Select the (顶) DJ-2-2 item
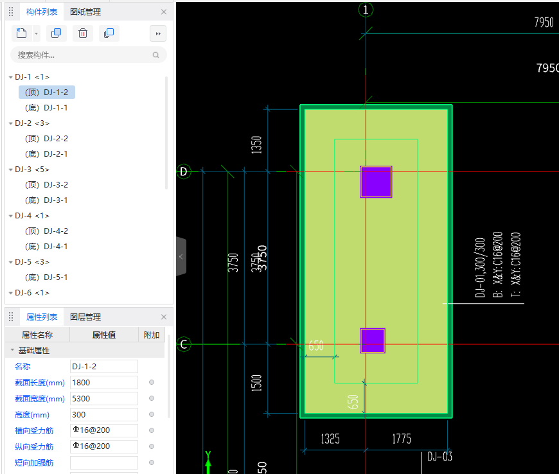 pos(46,139)
